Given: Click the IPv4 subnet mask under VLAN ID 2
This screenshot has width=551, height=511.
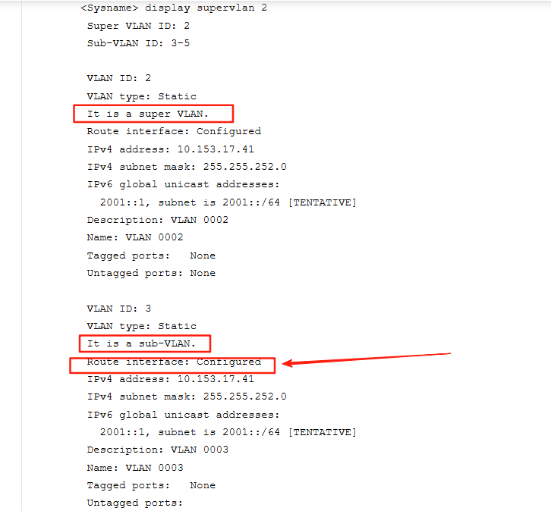Looking at the screenshot, I should (x=187, y=167).
